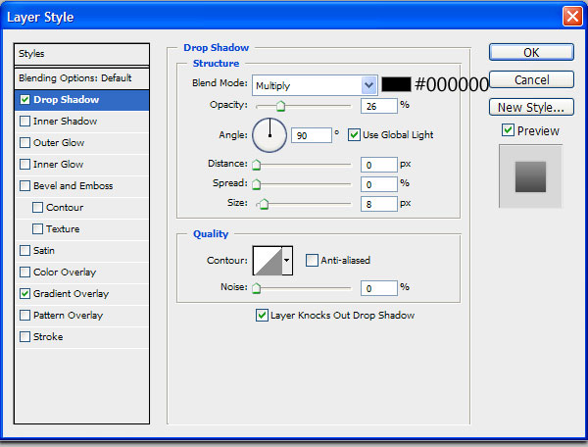
Task: Enable the Inner Glow checkbox
Action: [x=24, y=165]
